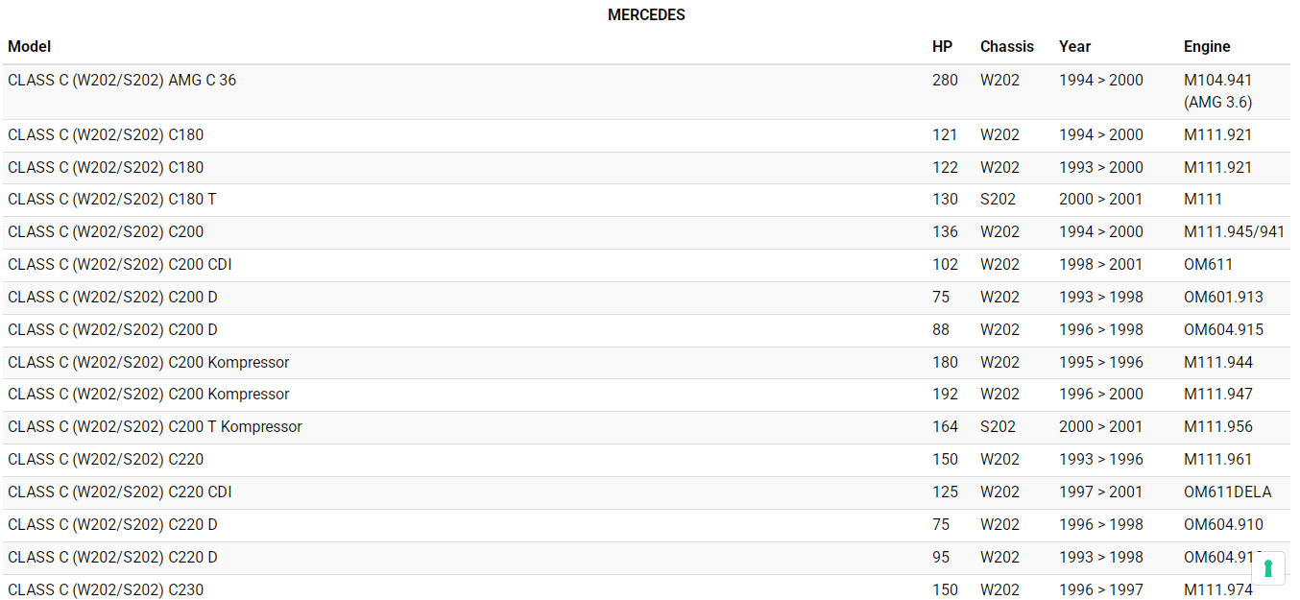Image resolution: width=1300 pixels, height=600 pixels.
Task: Select the C230 model entry
Action: [106, 589]
